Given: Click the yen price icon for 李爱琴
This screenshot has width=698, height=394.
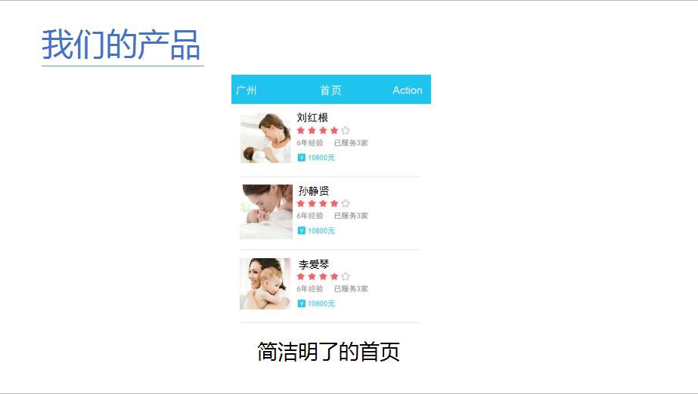Looking at the screenshot, I should pos(302,303).
